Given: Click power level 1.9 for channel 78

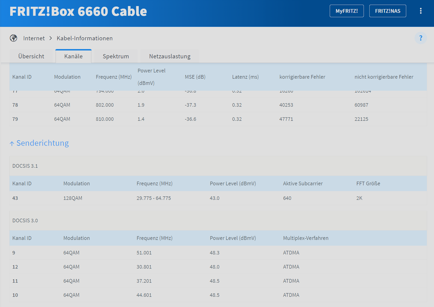Looking at the screenshot, I should (x=141, y=105).
